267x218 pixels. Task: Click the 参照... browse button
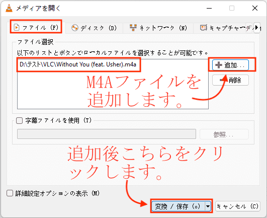pyautogui.click(x=224, y=134)
